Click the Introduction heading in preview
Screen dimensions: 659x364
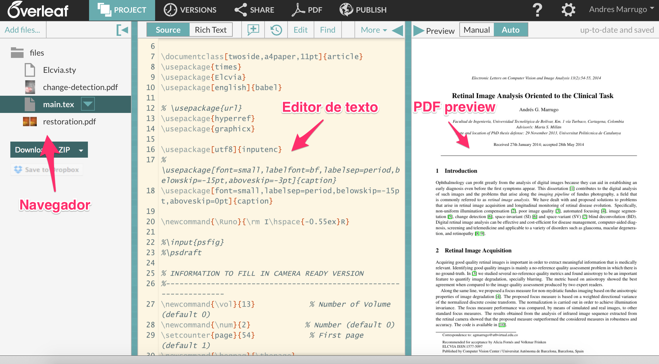[x=461, y=171]
